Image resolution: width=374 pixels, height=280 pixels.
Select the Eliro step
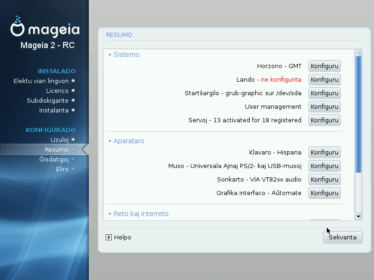pyautogui.click(x=62, y=169)
